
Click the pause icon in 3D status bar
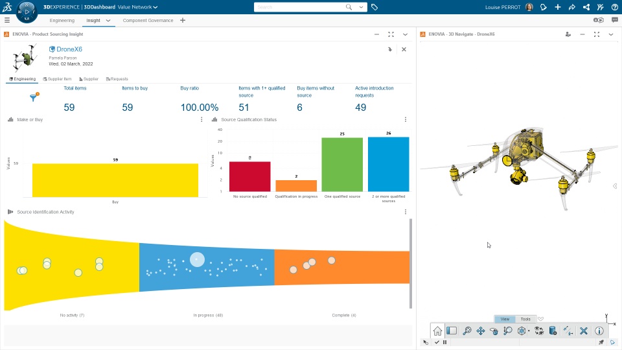(x=444, y=342)
